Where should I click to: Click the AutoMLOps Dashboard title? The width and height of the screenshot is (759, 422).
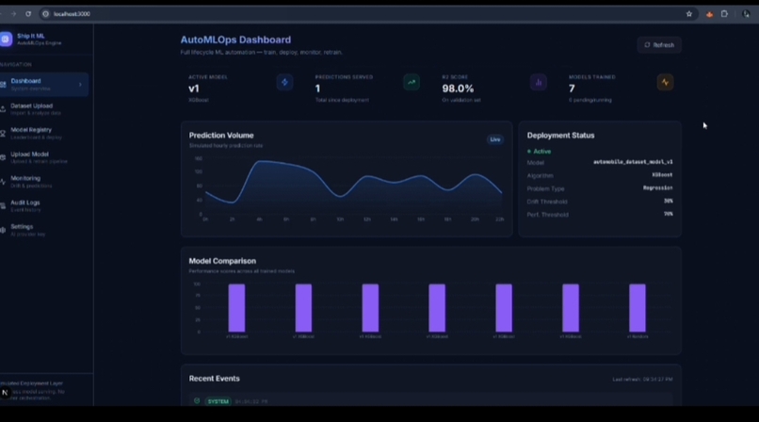235,40
